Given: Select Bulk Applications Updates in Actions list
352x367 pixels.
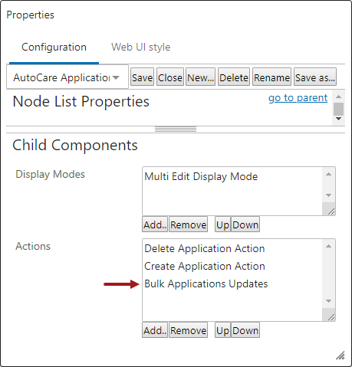Looking at the screenshot, I should 206,283.
